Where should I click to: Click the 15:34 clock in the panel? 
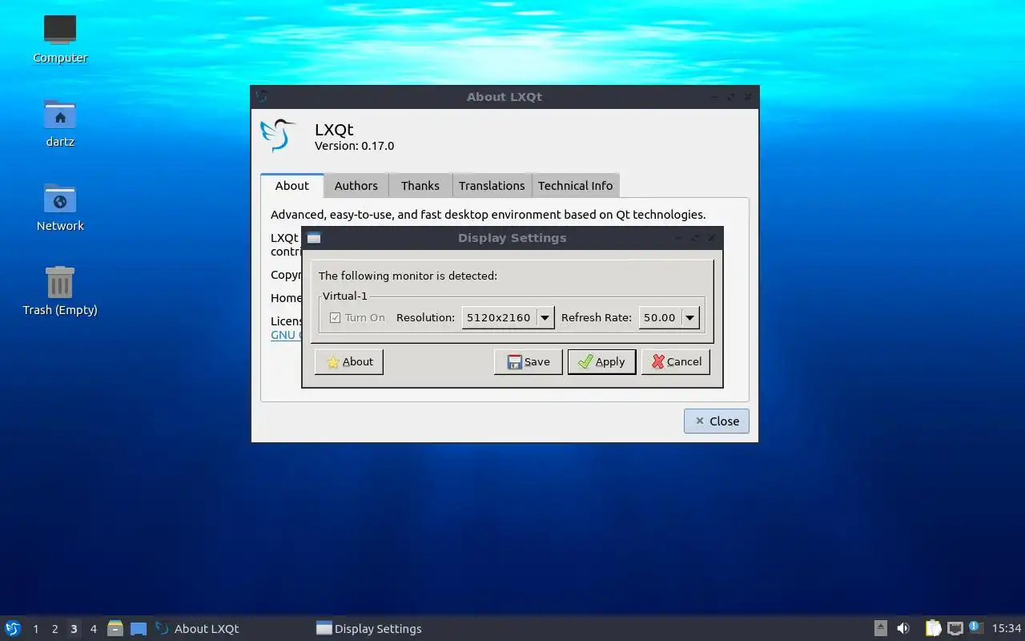click(x=1007, y=628)
